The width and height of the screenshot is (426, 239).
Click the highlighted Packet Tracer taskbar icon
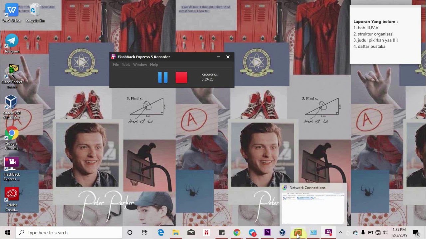[x=298, y=232]
